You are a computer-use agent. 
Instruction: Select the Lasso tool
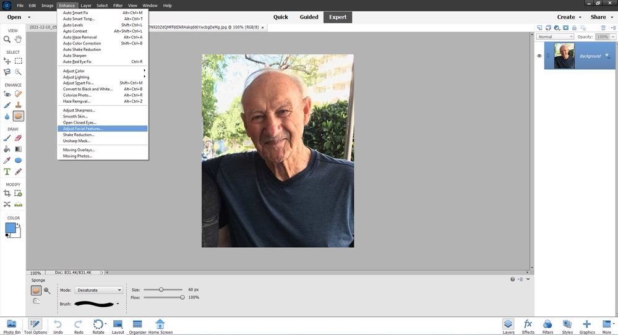7,72
